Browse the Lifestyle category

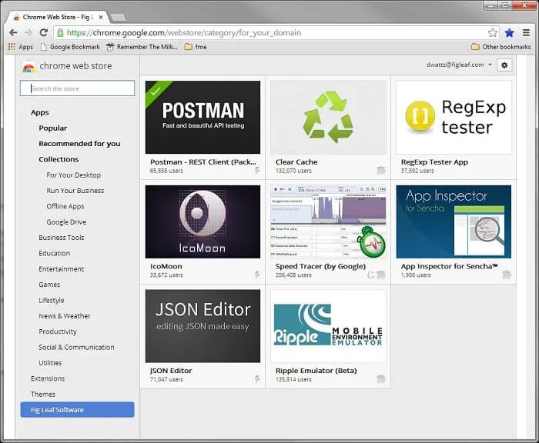[52, 300]
